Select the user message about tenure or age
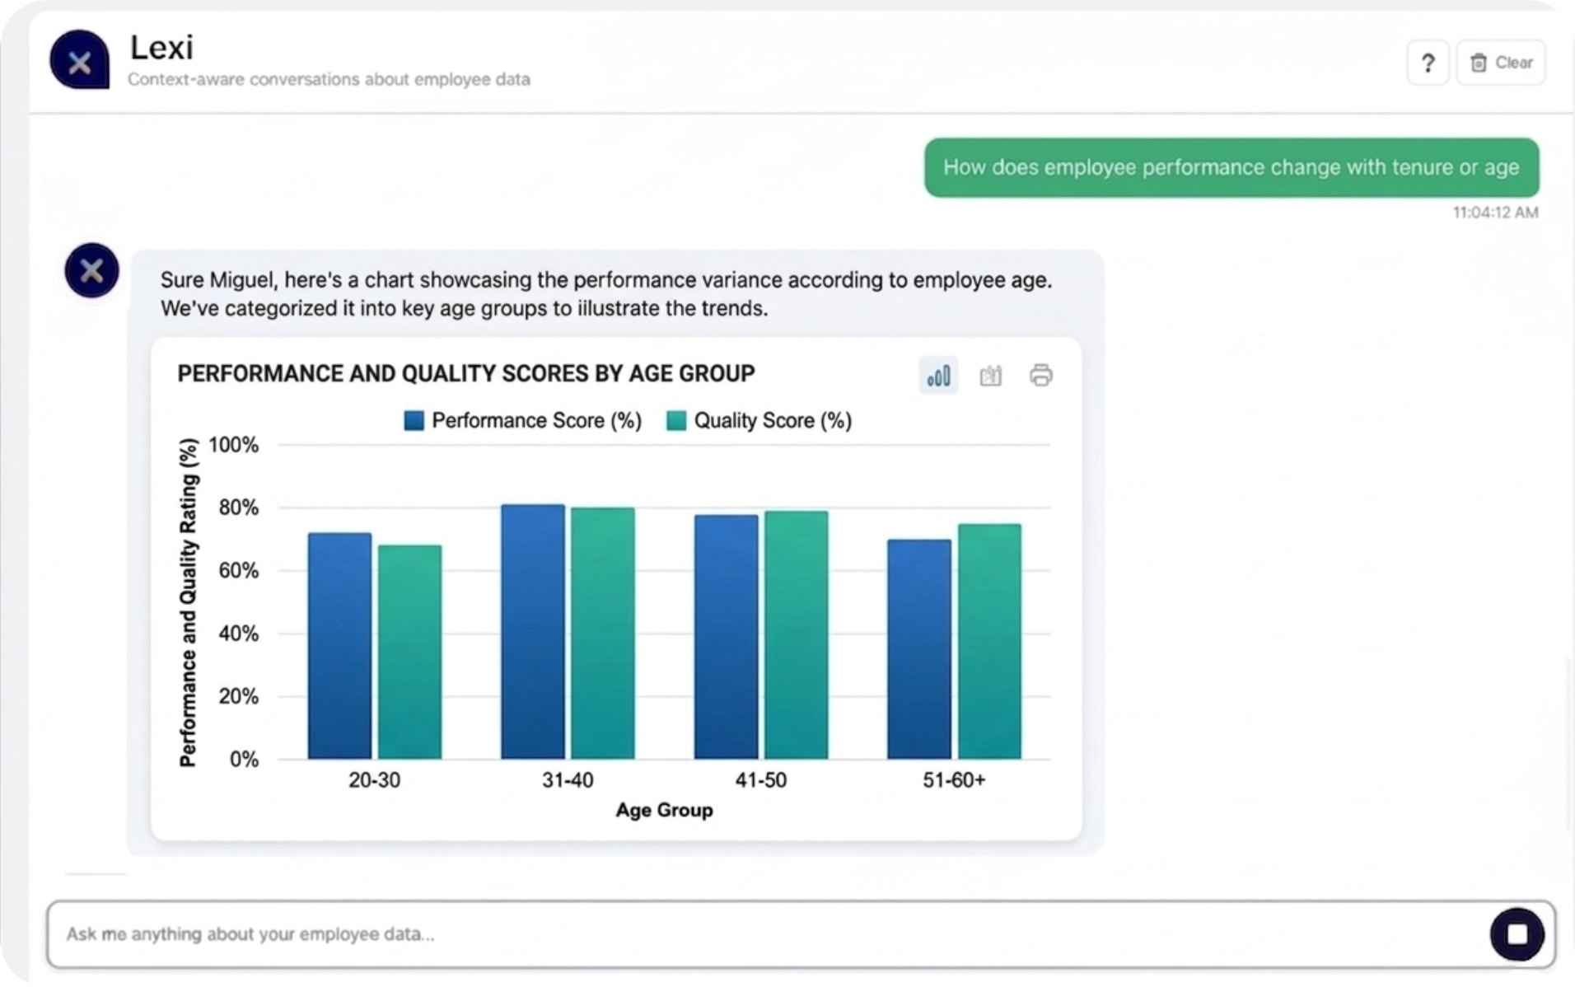Screen dimensions: 1575x987 (x=1231, y=167)
